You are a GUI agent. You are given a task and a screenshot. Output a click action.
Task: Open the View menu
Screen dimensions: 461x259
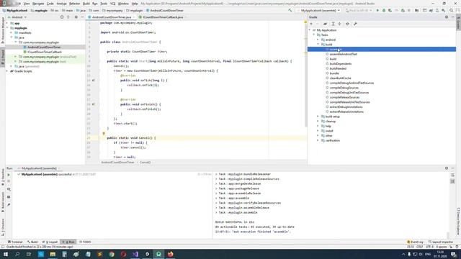(27, 4)
